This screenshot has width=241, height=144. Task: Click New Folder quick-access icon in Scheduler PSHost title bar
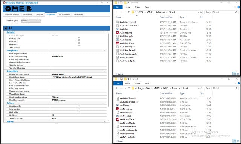(x=125, y=3)
